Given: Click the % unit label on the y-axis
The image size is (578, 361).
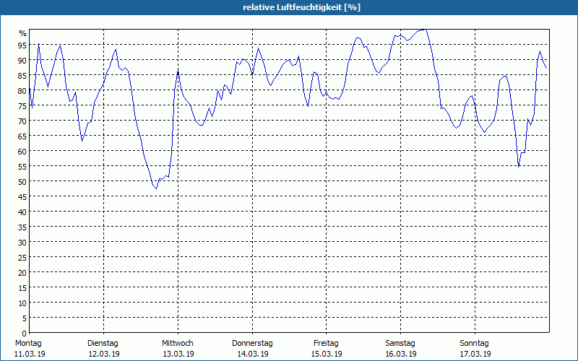Looking at the screenshot, I should tap(23, 33).
